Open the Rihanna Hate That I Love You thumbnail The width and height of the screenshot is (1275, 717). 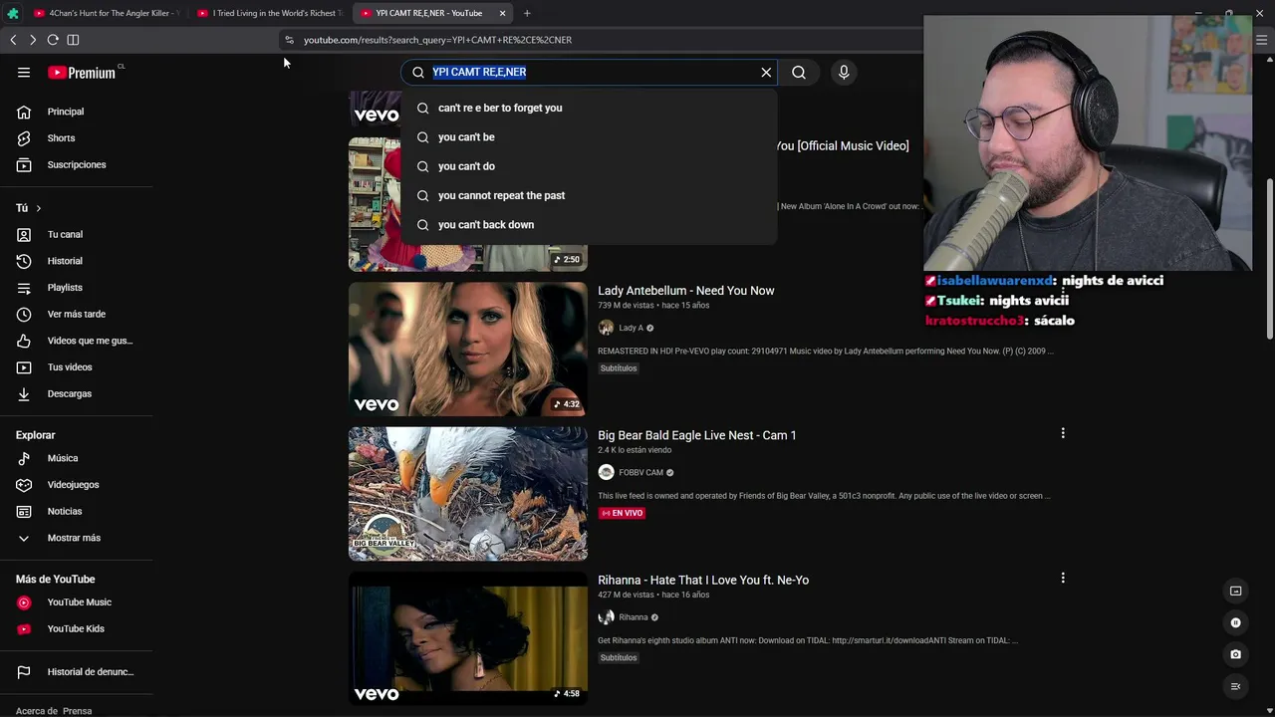coord(468,638)
